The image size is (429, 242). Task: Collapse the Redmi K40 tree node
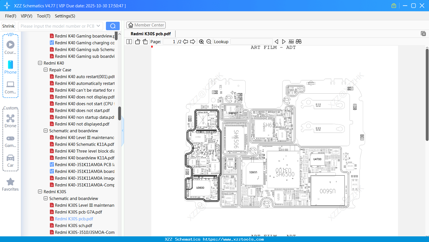[40, 63]
